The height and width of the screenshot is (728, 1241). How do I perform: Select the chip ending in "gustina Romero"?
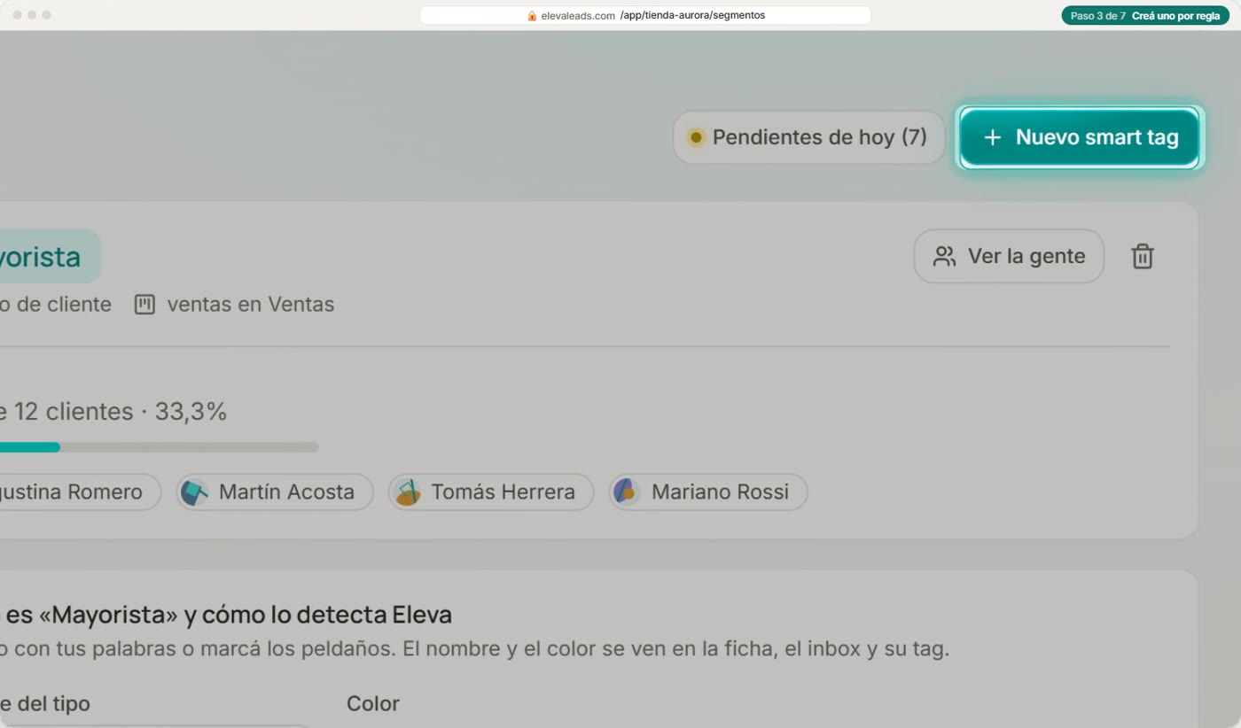point(81,492)
